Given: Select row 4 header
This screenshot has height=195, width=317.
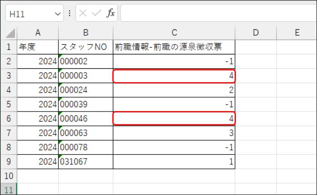Looking at the screenshot, I should [9, 90].
